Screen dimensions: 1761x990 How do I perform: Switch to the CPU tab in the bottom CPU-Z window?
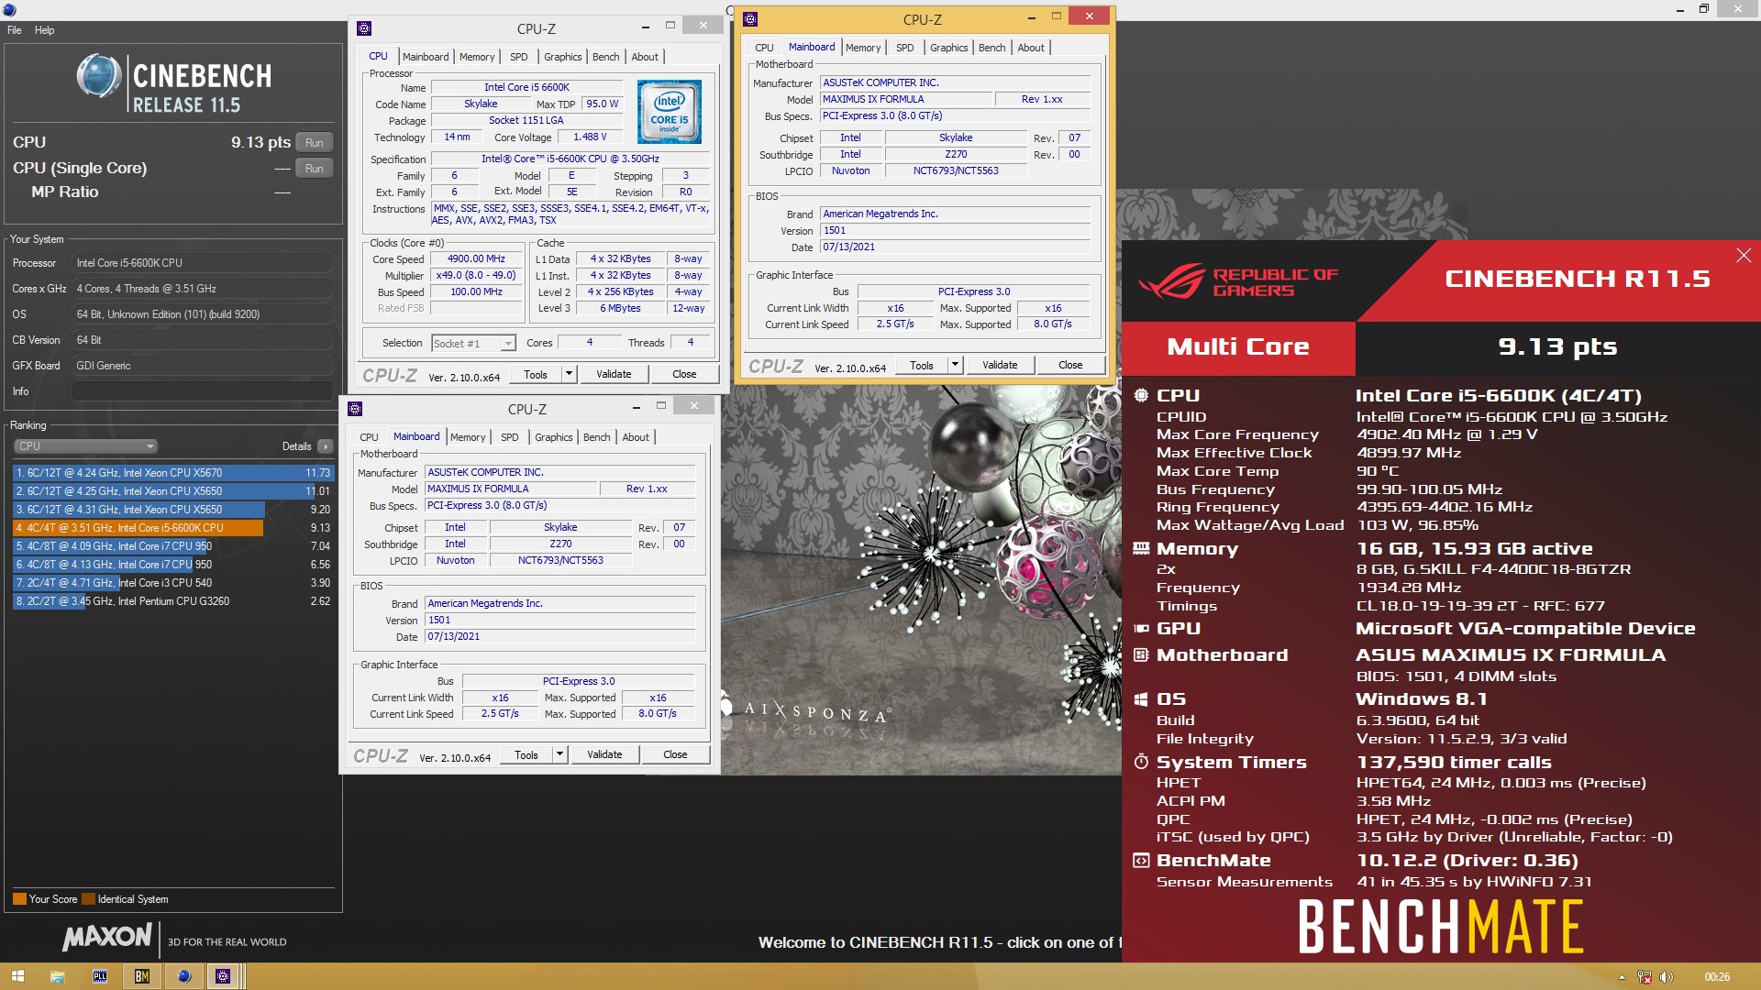click(369, 437)
